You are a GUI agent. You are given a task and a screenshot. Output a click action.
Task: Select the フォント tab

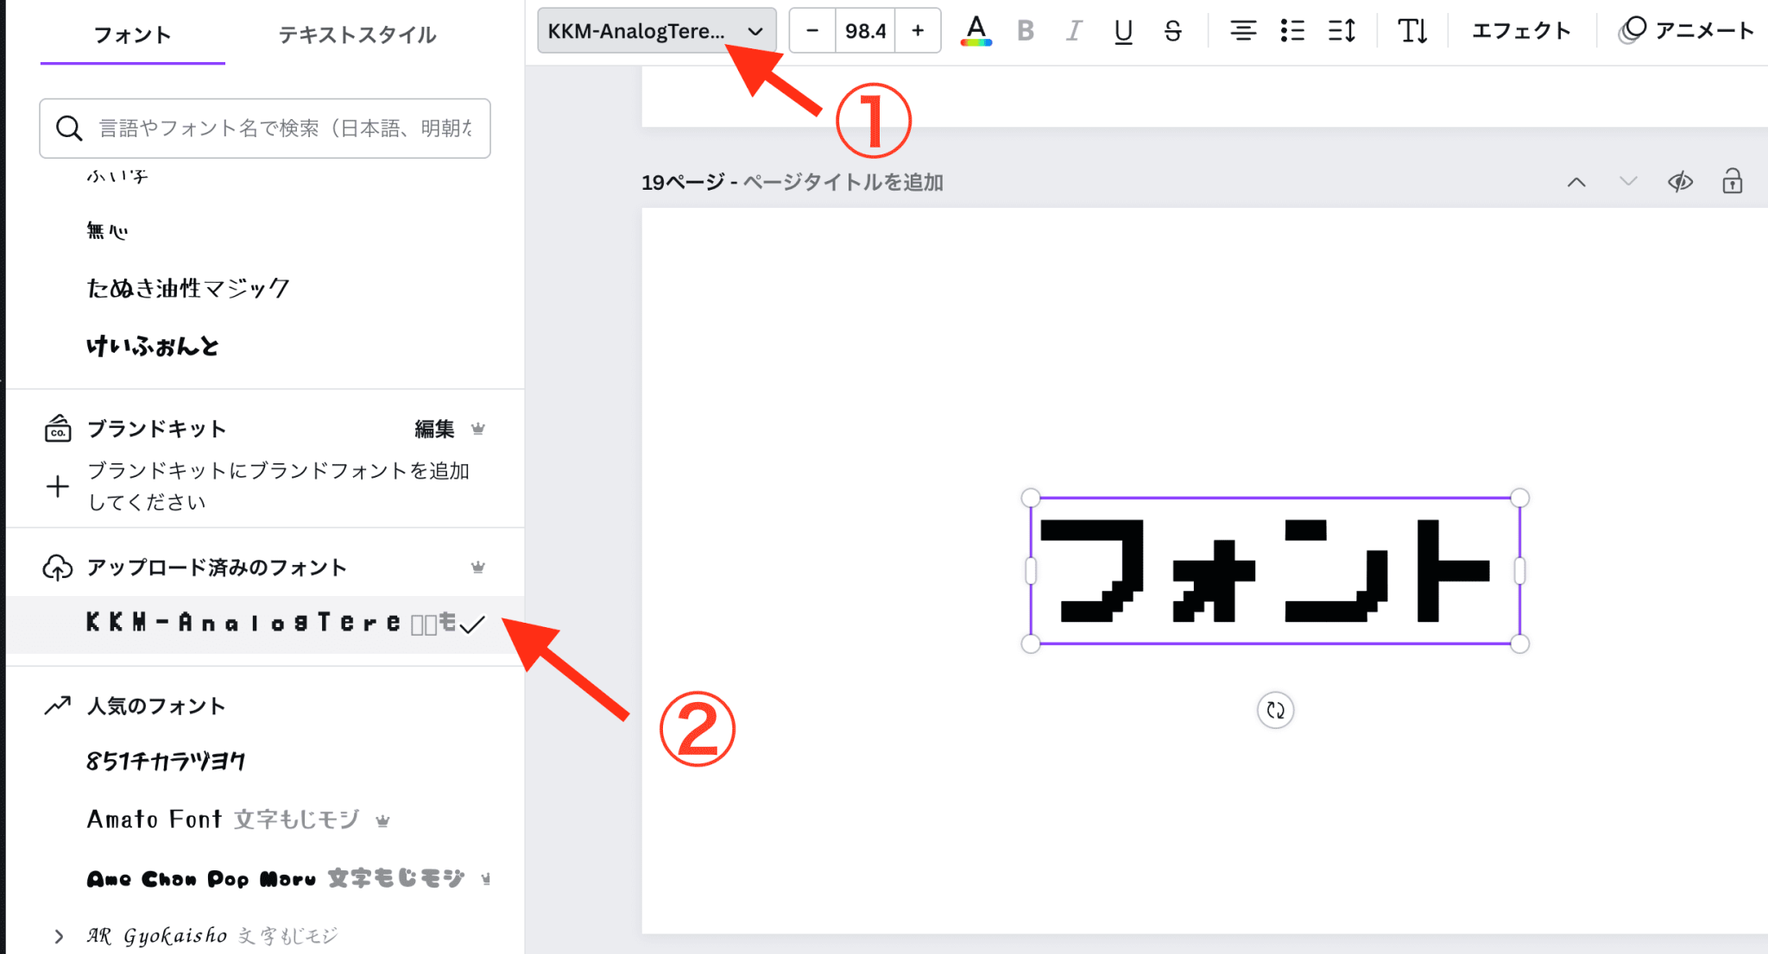tap(132, 35)
